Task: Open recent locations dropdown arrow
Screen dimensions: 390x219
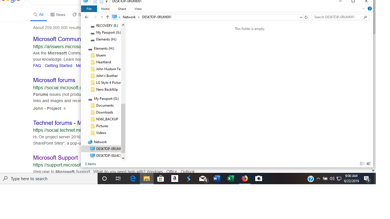Action: pos(101,17)
